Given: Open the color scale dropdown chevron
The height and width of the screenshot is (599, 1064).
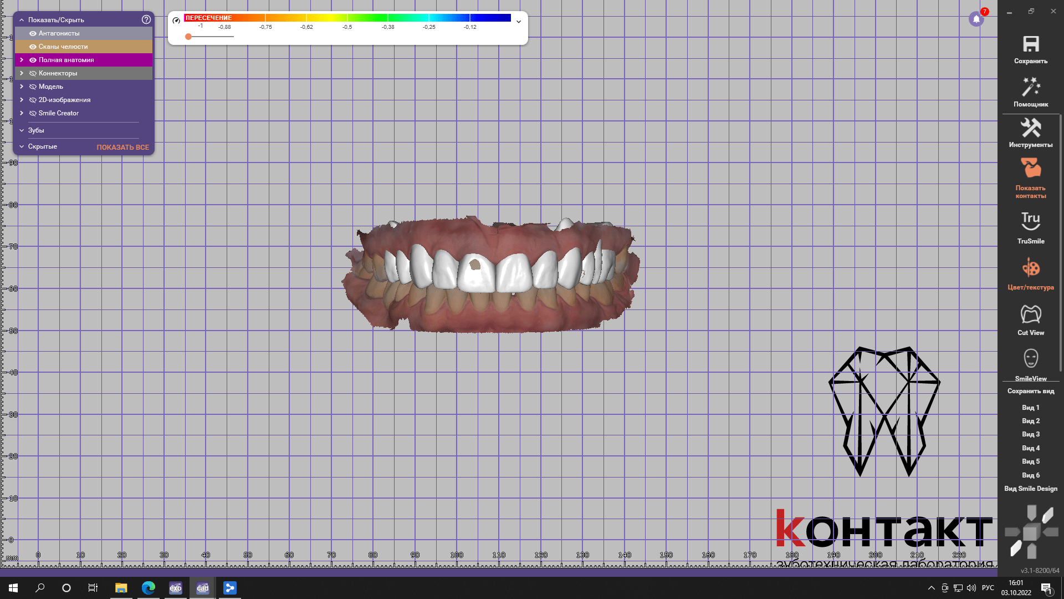Looking at the screenshot, I should (x=519, y=22).
